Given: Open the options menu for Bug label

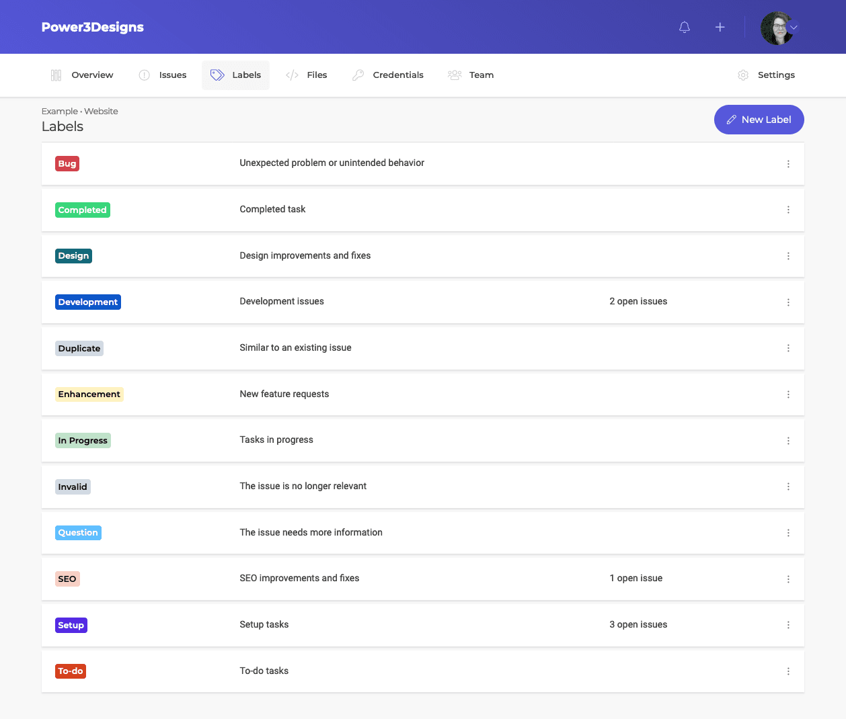Looking at the screenshot, I should tap(788, 164).
